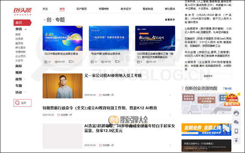The image size is (245, 153).
Task: Click views eye icon on 2023阿里云创峰会 card
Action: coord(147,62)
